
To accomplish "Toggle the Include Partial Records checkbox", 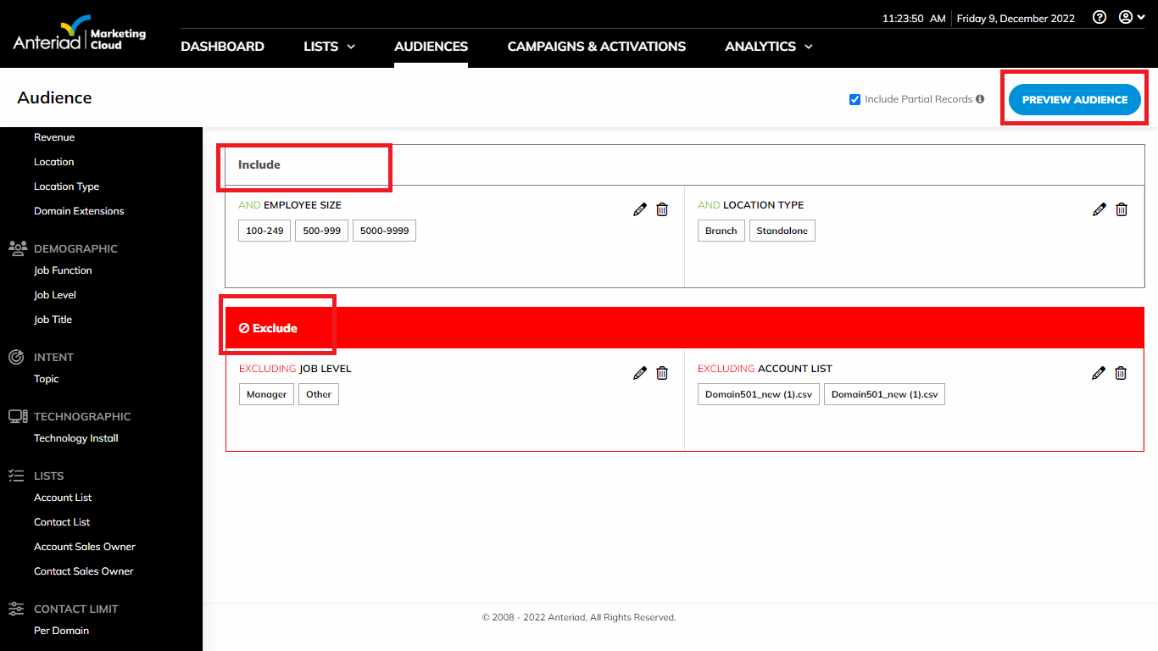I will (x=855, y=99).
